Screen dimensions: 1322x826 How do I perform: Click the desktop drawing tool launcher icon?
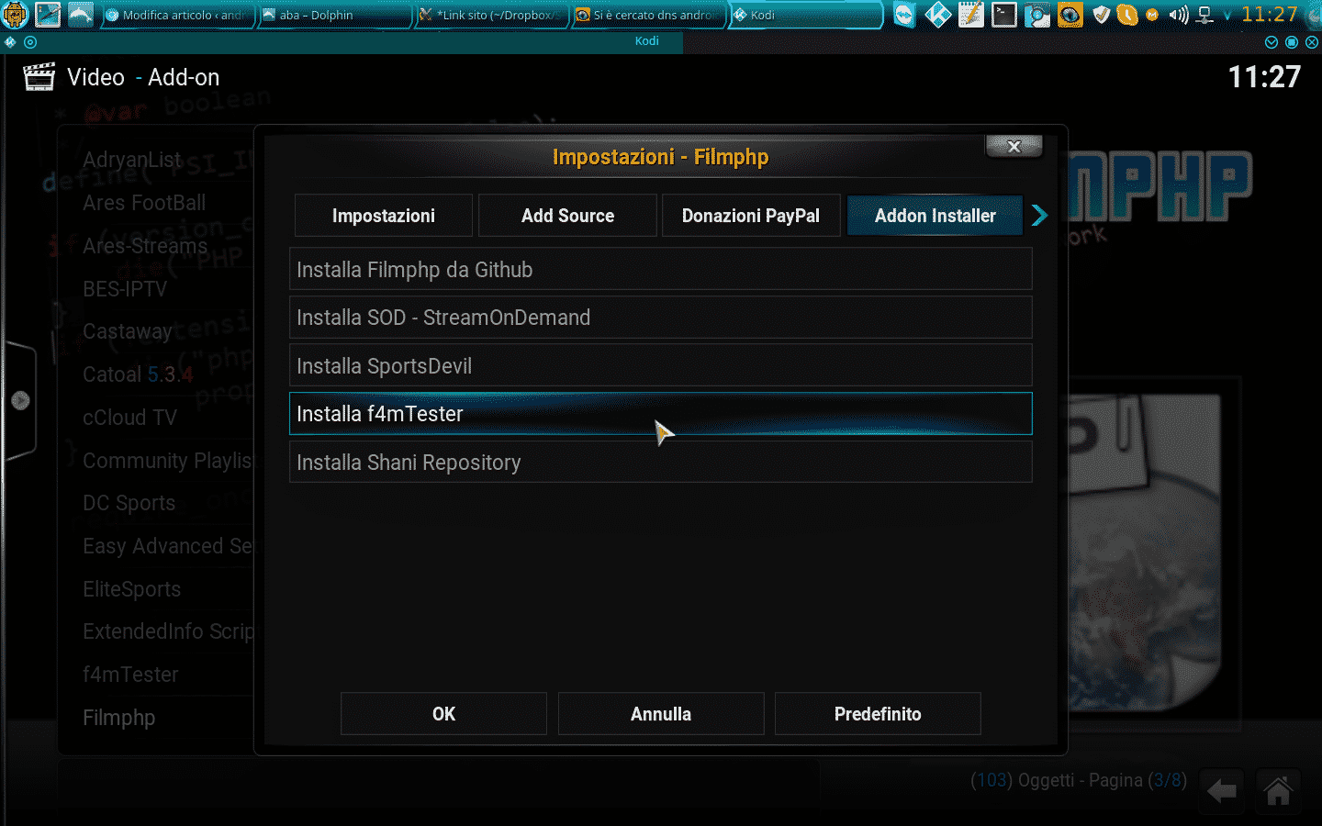[x=48, y=15]
